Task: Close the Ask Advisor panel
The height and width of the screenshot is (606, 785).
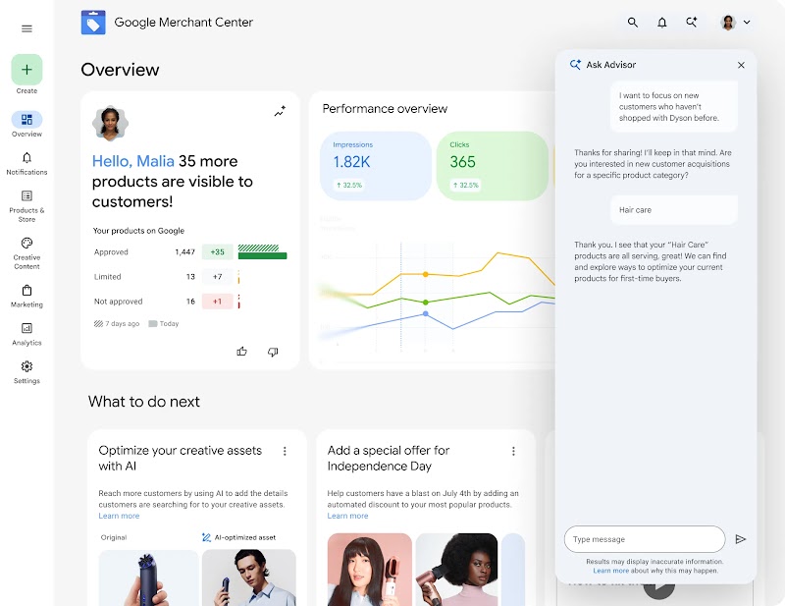Action: tap(741, 65)
